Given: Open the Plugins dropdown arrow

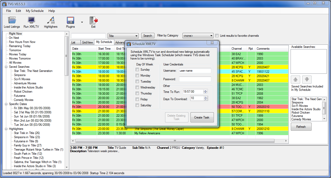Looking at the screenshot, I should click(82, 22).
